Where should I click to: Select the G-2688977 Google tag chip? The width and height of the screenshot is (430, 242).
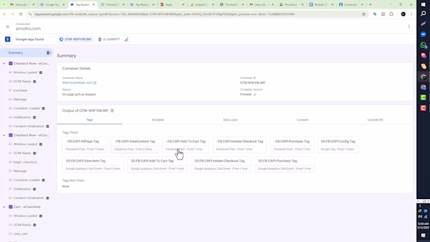pos(109,39)
